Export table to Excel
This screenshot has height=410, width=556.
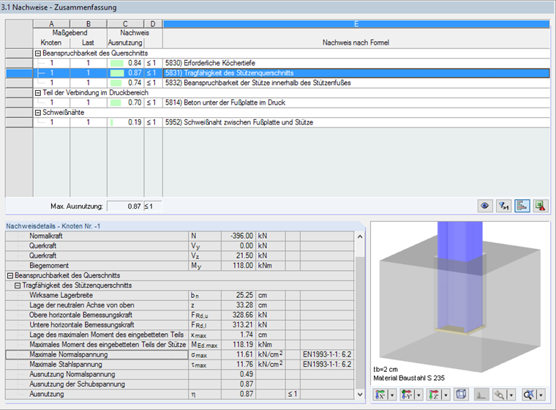(541, 206)
